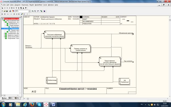Open the ModelMart menu
This screenshot has height=107, width=171.
tap(38, 5)
